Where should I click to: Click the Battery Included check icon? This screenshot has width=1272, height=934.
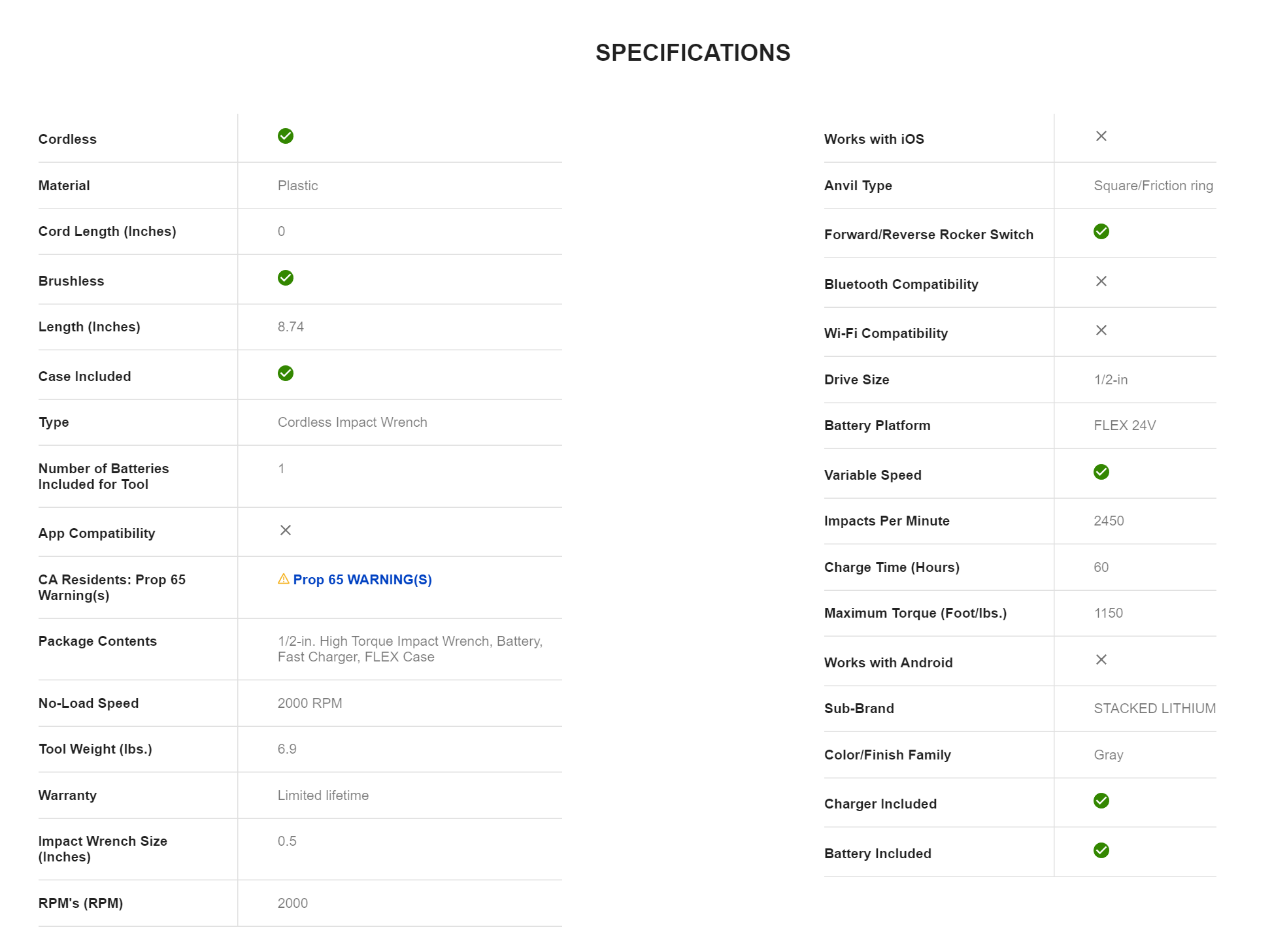1101,850
